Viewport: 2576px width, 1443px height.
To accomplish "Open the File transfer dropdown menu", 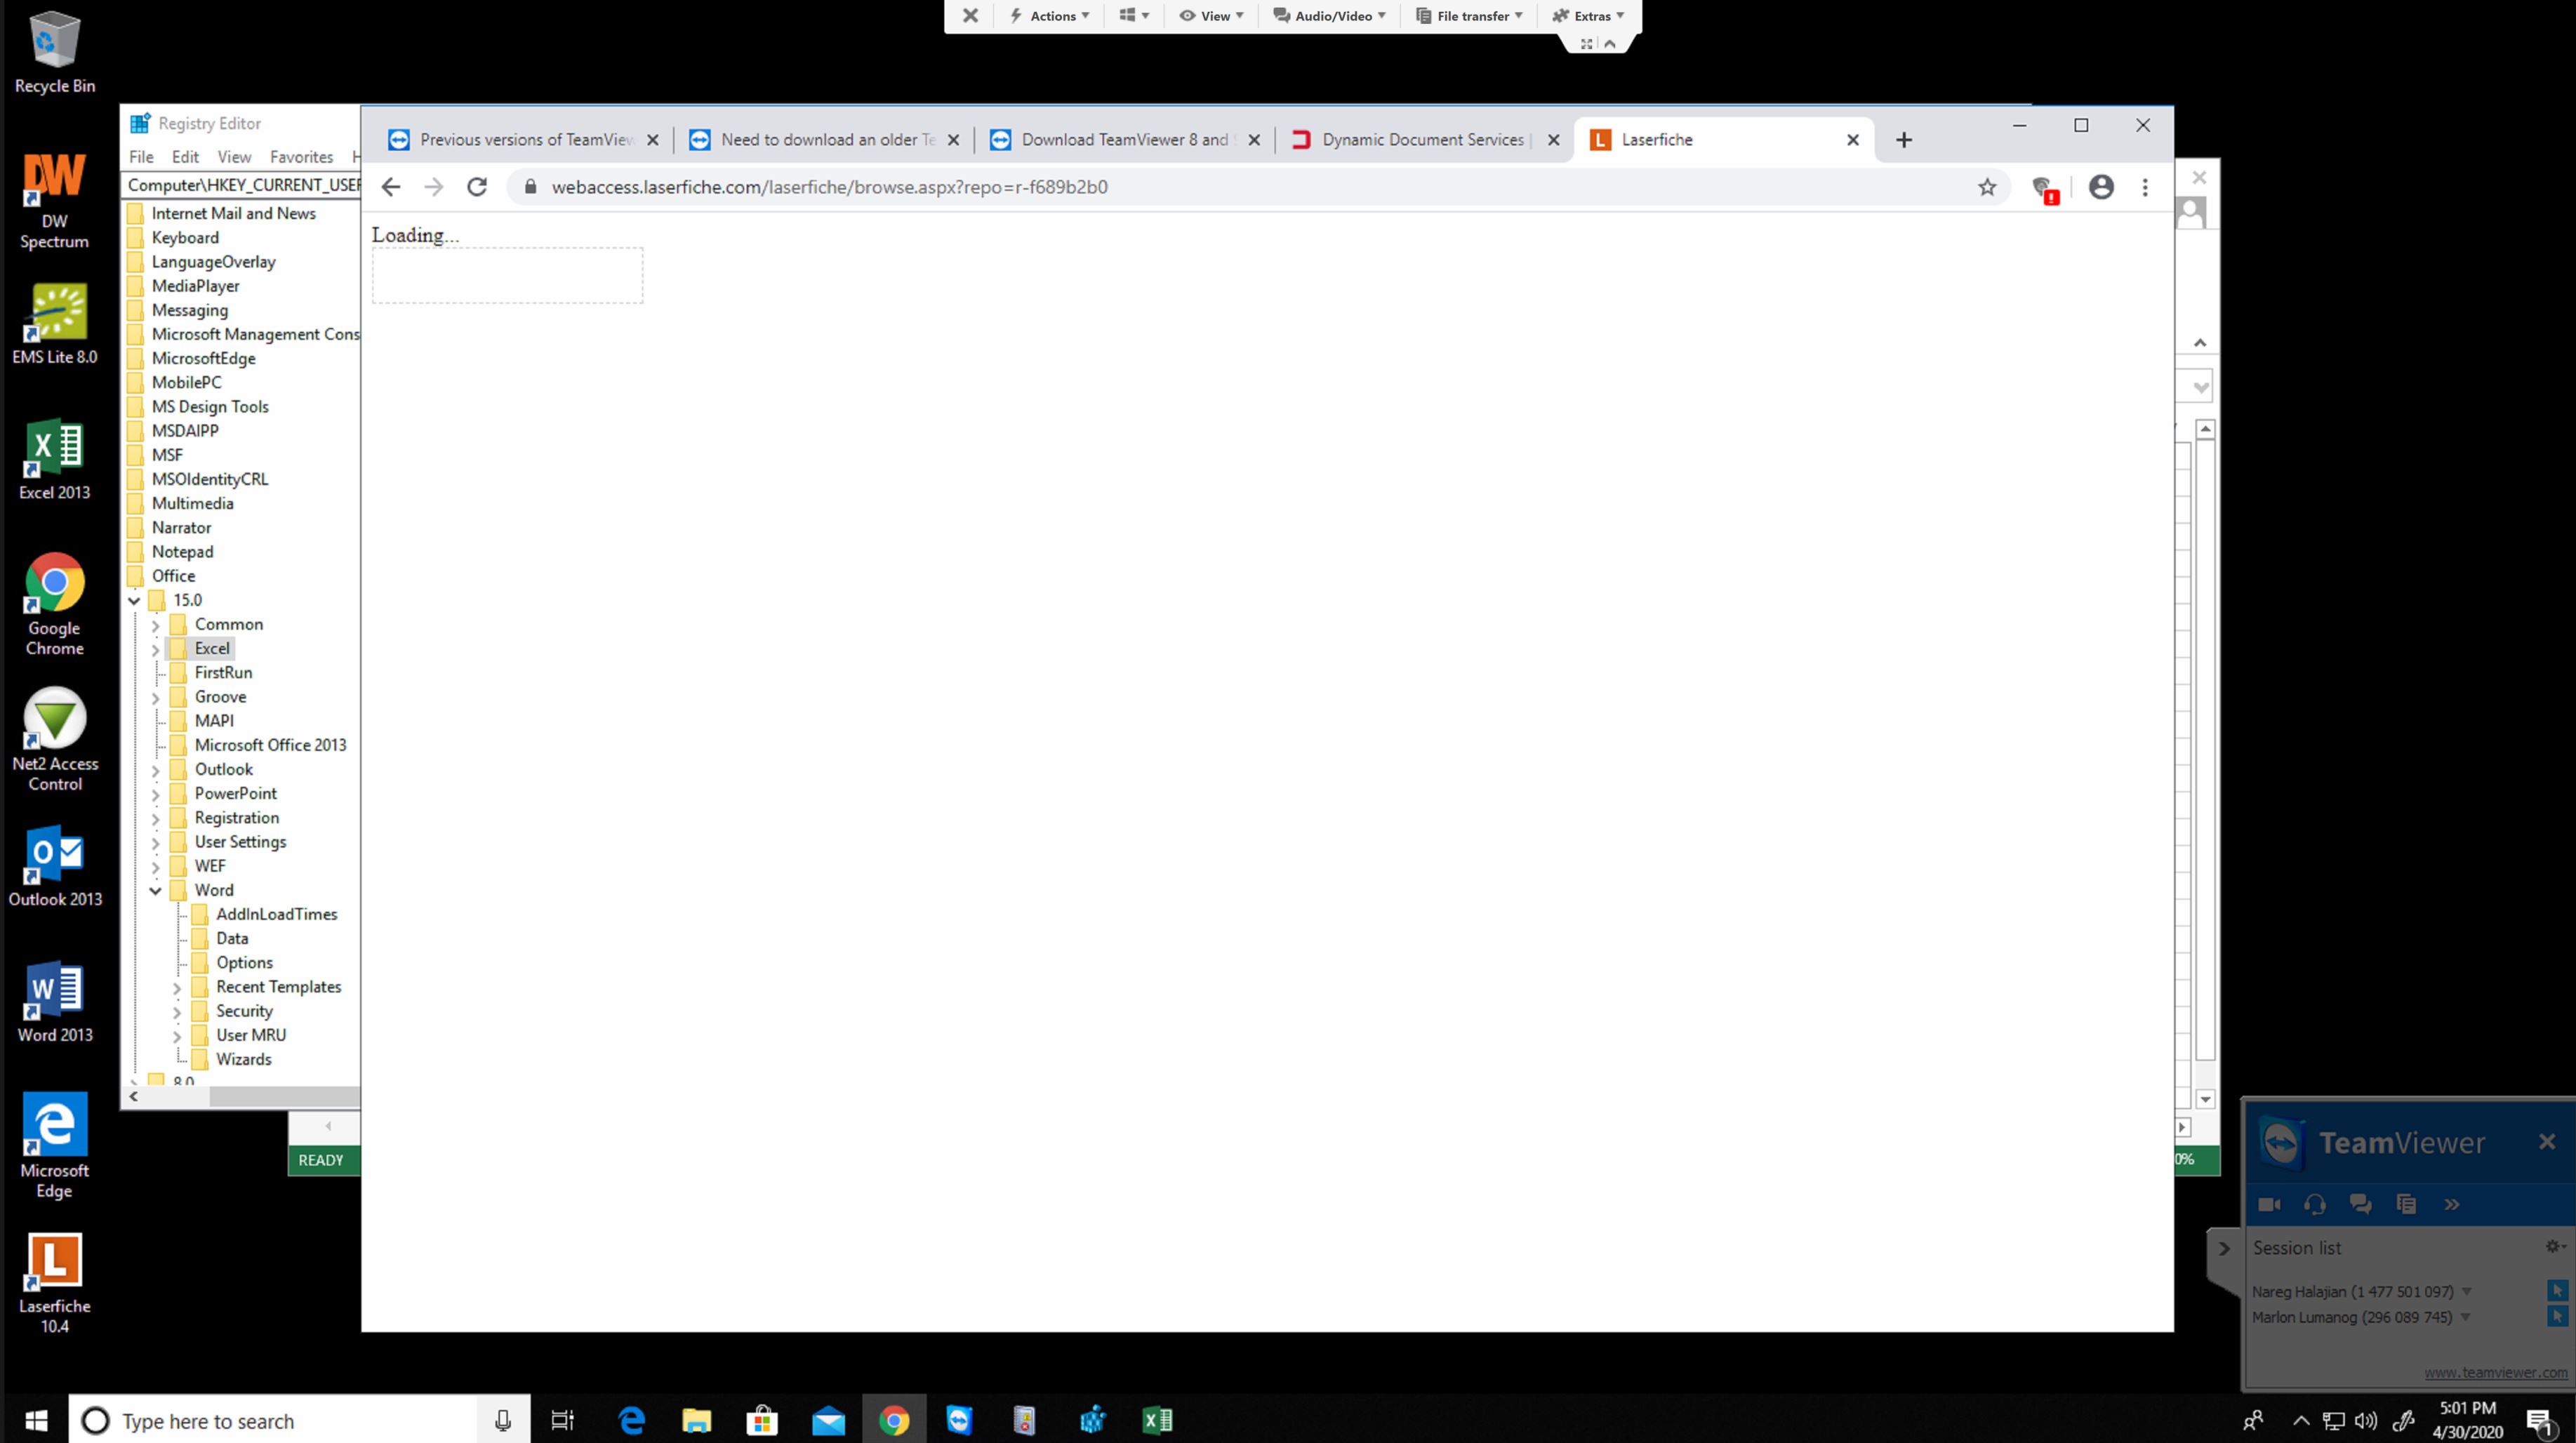I will (1469, 16).
